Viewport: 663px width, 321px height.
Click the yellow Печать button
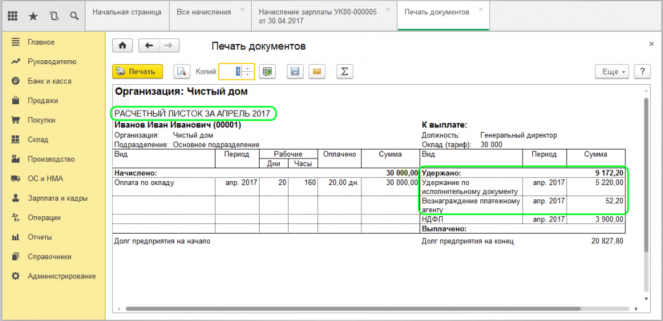[x=137, y=71]
